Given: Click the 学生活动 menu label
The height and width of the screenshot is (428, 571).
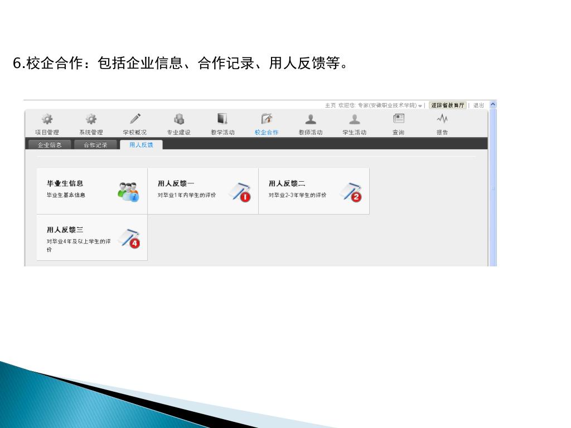Looking at the screenshot, I should 354,133.
